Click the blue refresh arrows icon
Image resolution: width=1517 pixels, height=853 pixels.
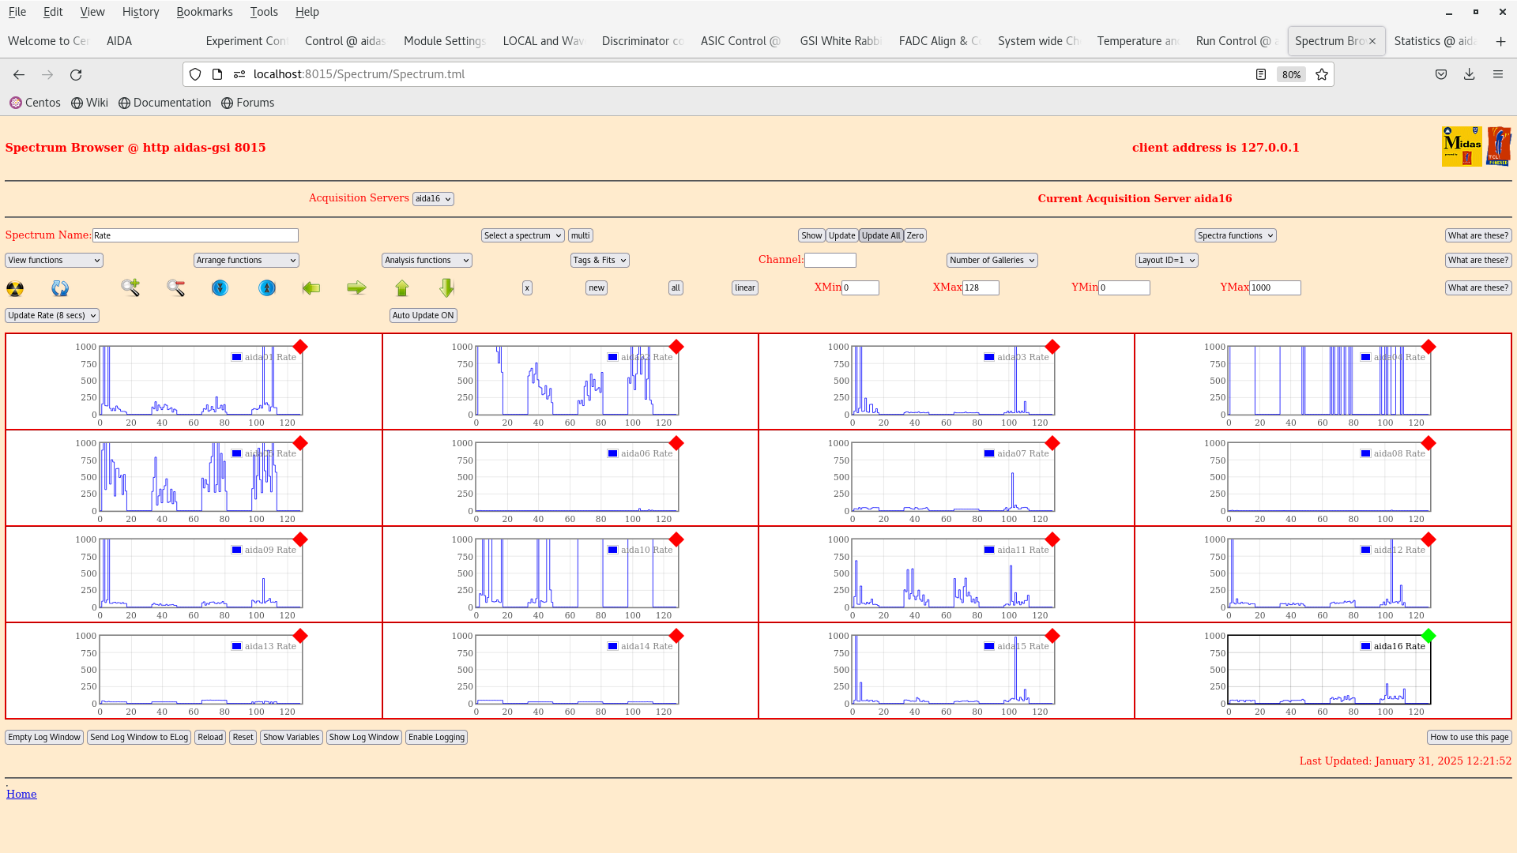pyautogui.click(x=60, y=288)
